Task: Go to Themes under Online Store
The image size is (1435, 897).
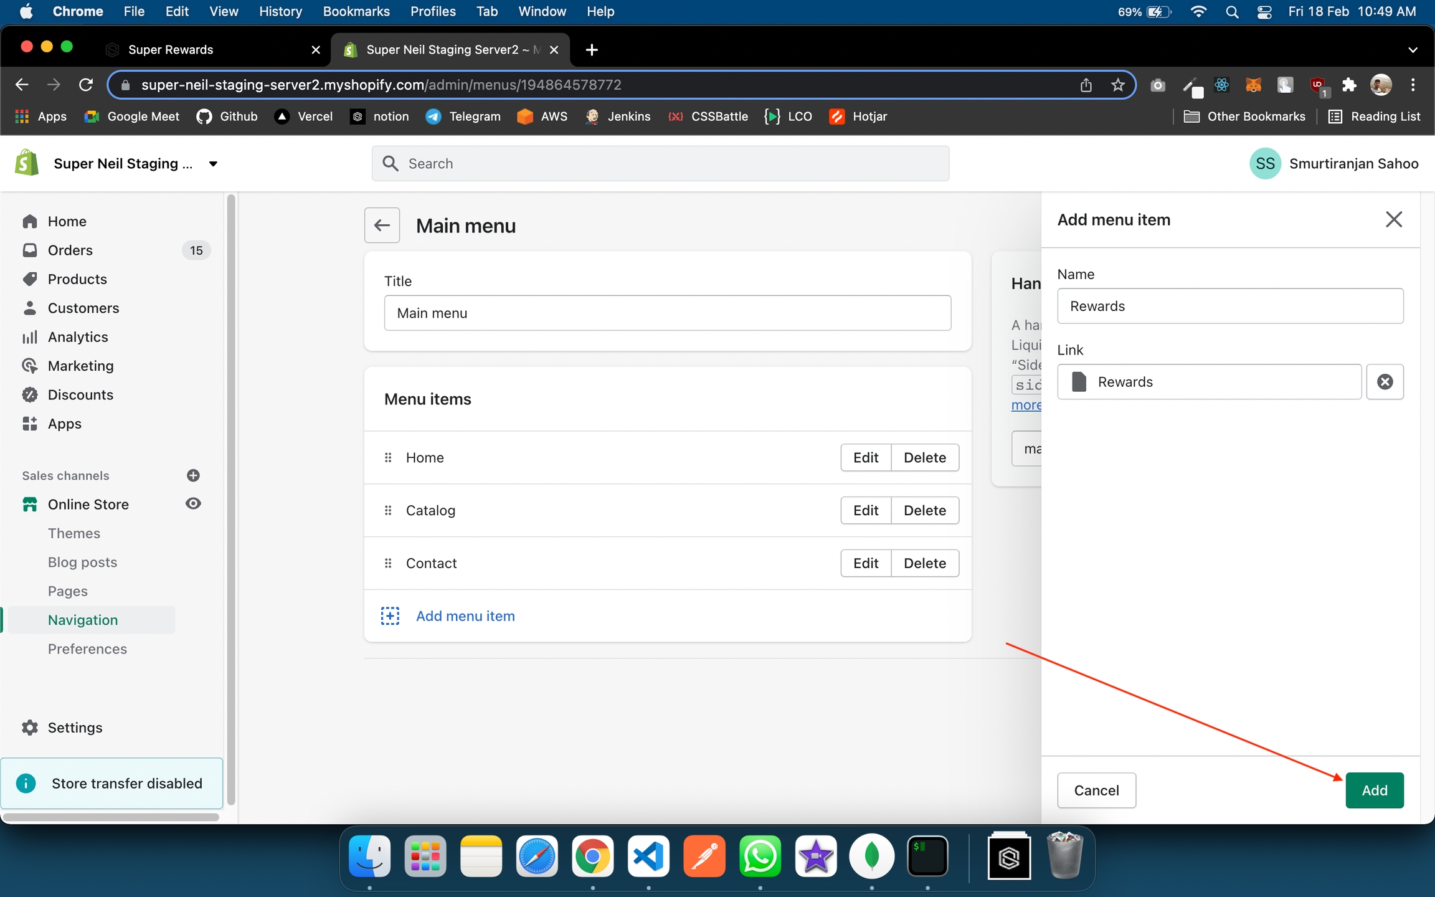Action: point(74,533)
